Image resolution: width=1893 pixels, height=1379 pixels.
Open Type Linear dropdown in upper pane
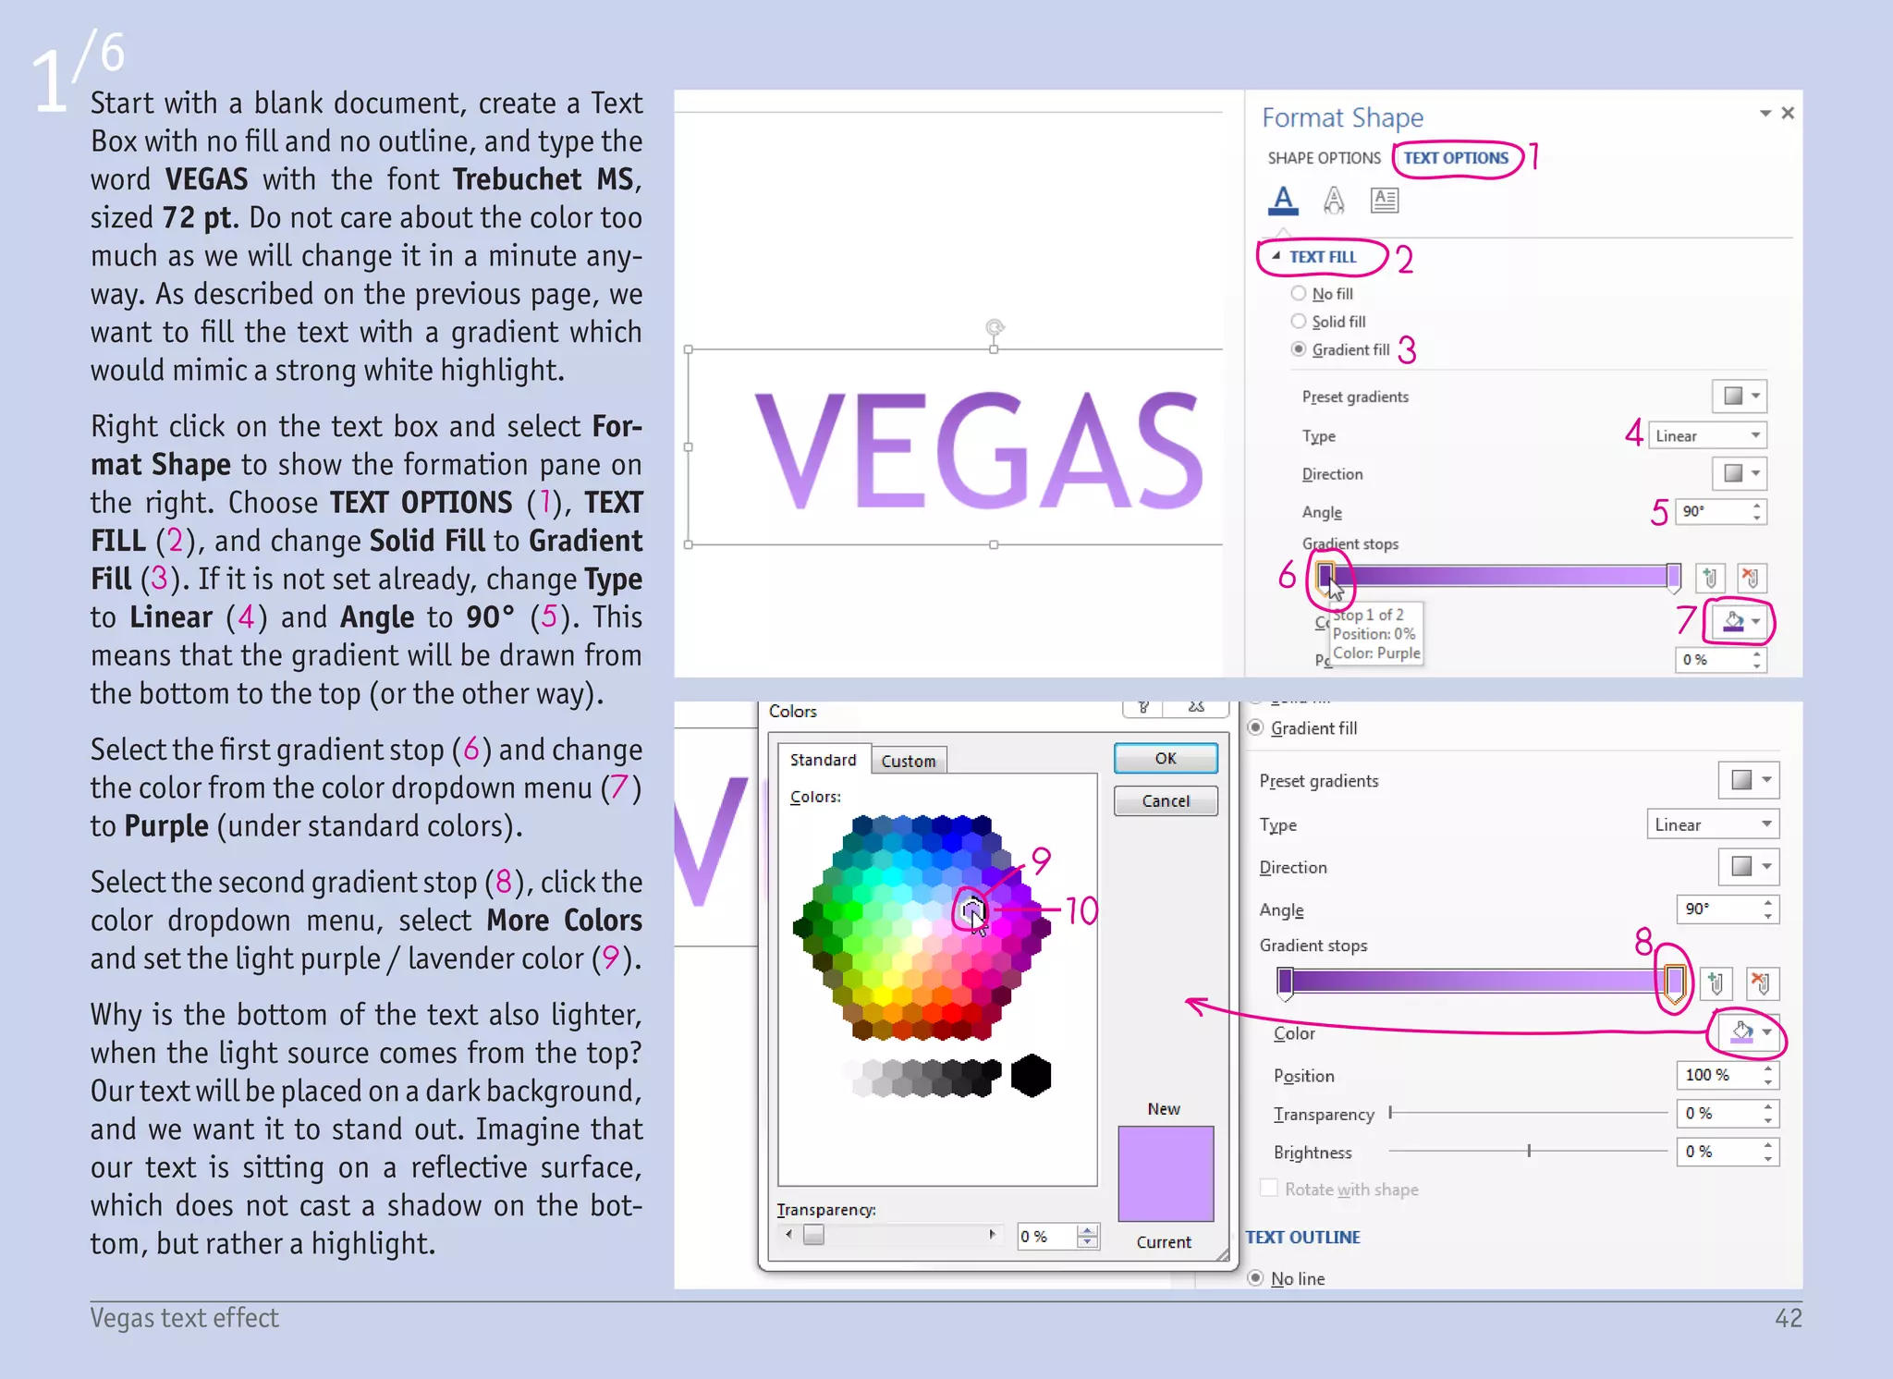pos(1708,435)
